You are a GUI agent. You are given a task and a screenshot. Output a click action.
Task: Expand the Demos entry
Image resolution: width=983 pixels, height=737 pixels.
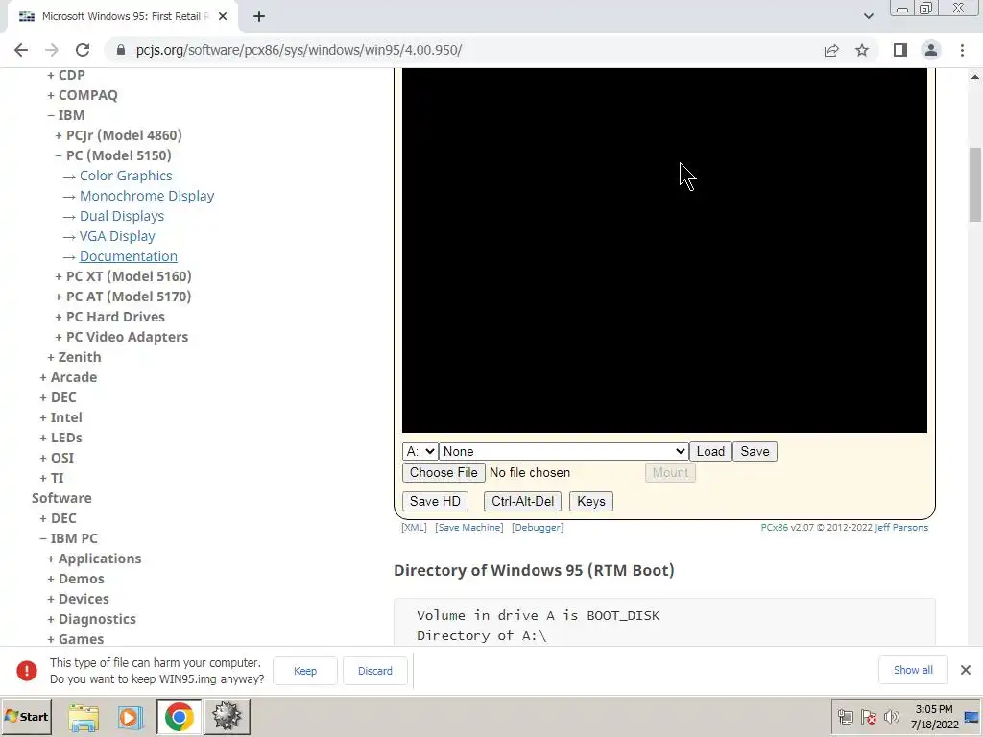[76, 579]
